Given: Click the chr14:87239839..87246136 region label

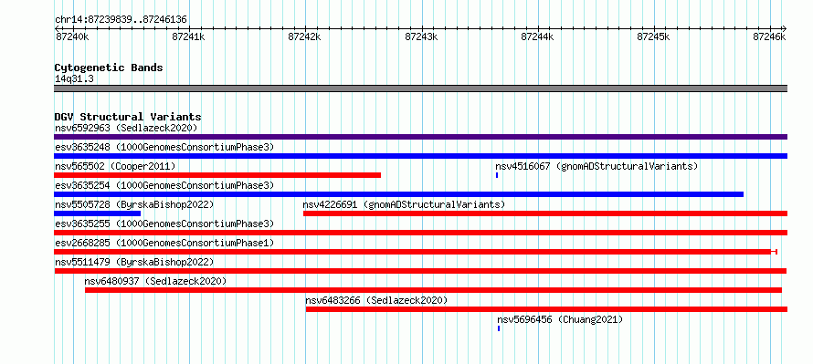Looking at the screenshot, I should coord(121,20).
